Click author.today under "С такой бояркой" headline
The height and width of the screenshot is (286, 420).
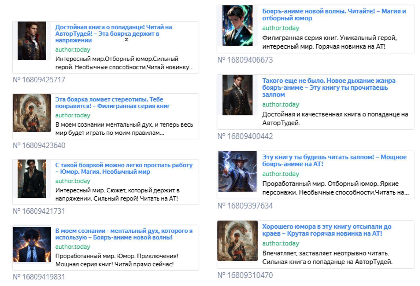(73, 181)
